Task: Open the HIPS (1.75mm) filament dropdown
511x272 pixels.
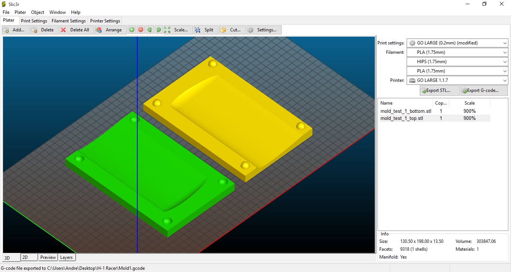Action: point(457,62)
